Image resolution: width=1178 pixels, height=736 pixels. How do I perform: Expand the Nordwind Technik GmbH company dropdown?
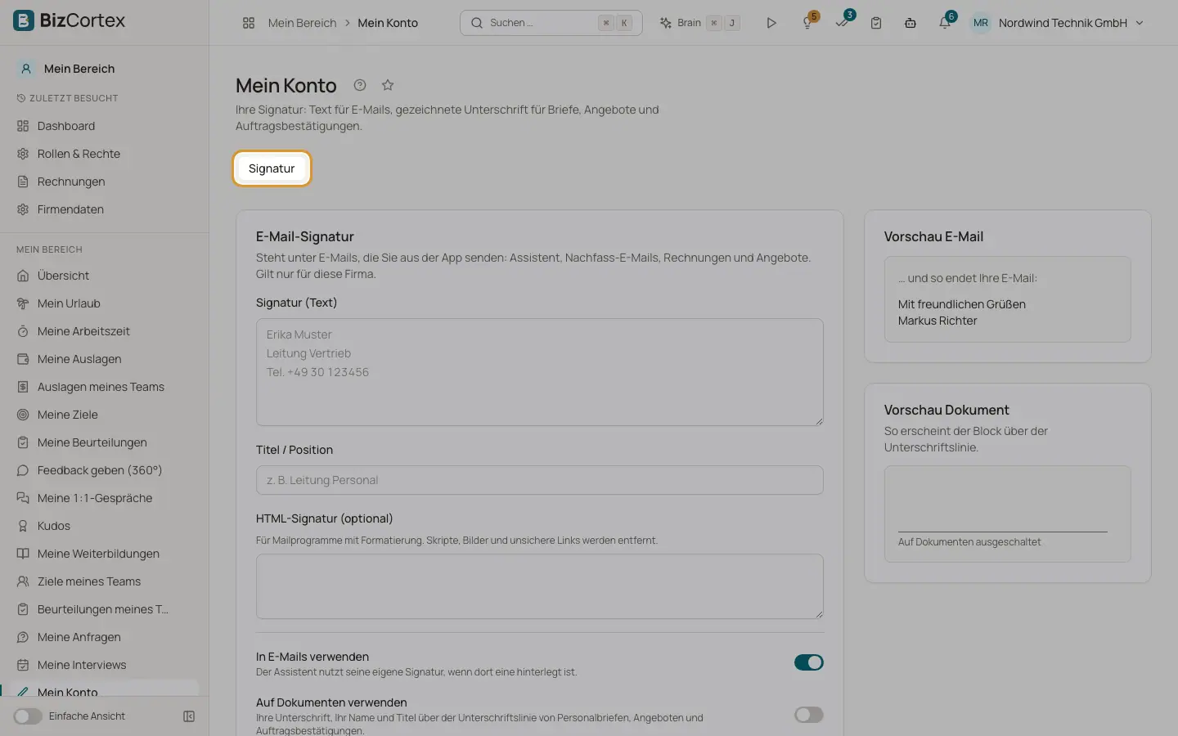[1071, 23]
